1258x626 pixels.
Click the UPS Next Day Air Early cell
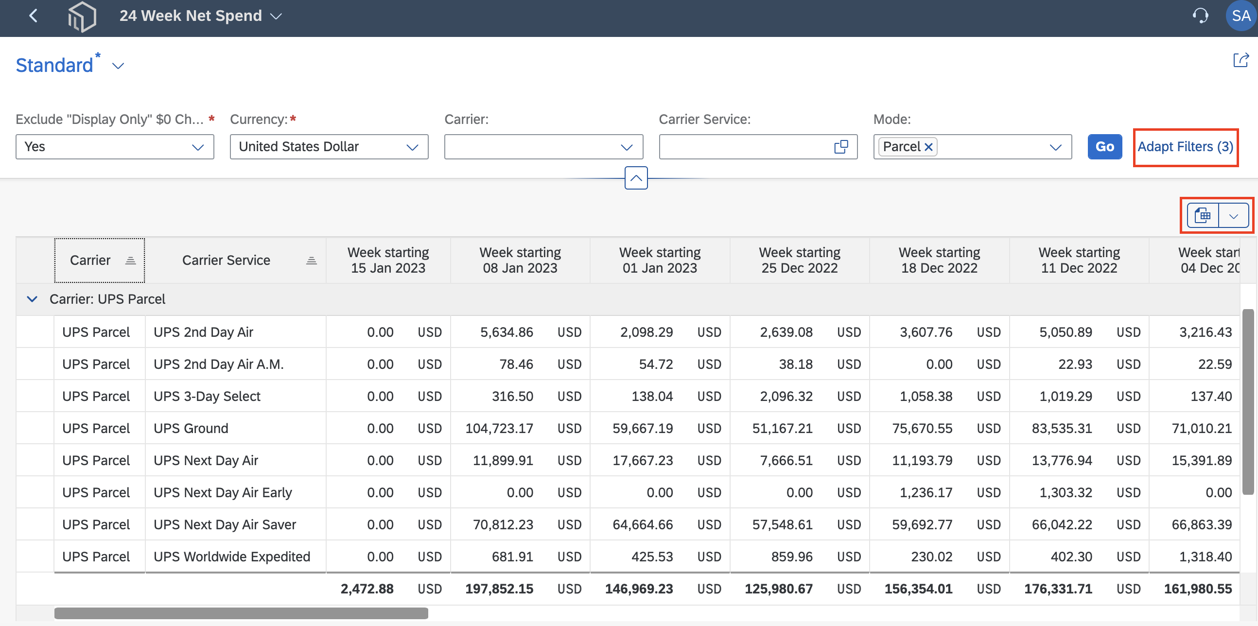pos(235,492)
